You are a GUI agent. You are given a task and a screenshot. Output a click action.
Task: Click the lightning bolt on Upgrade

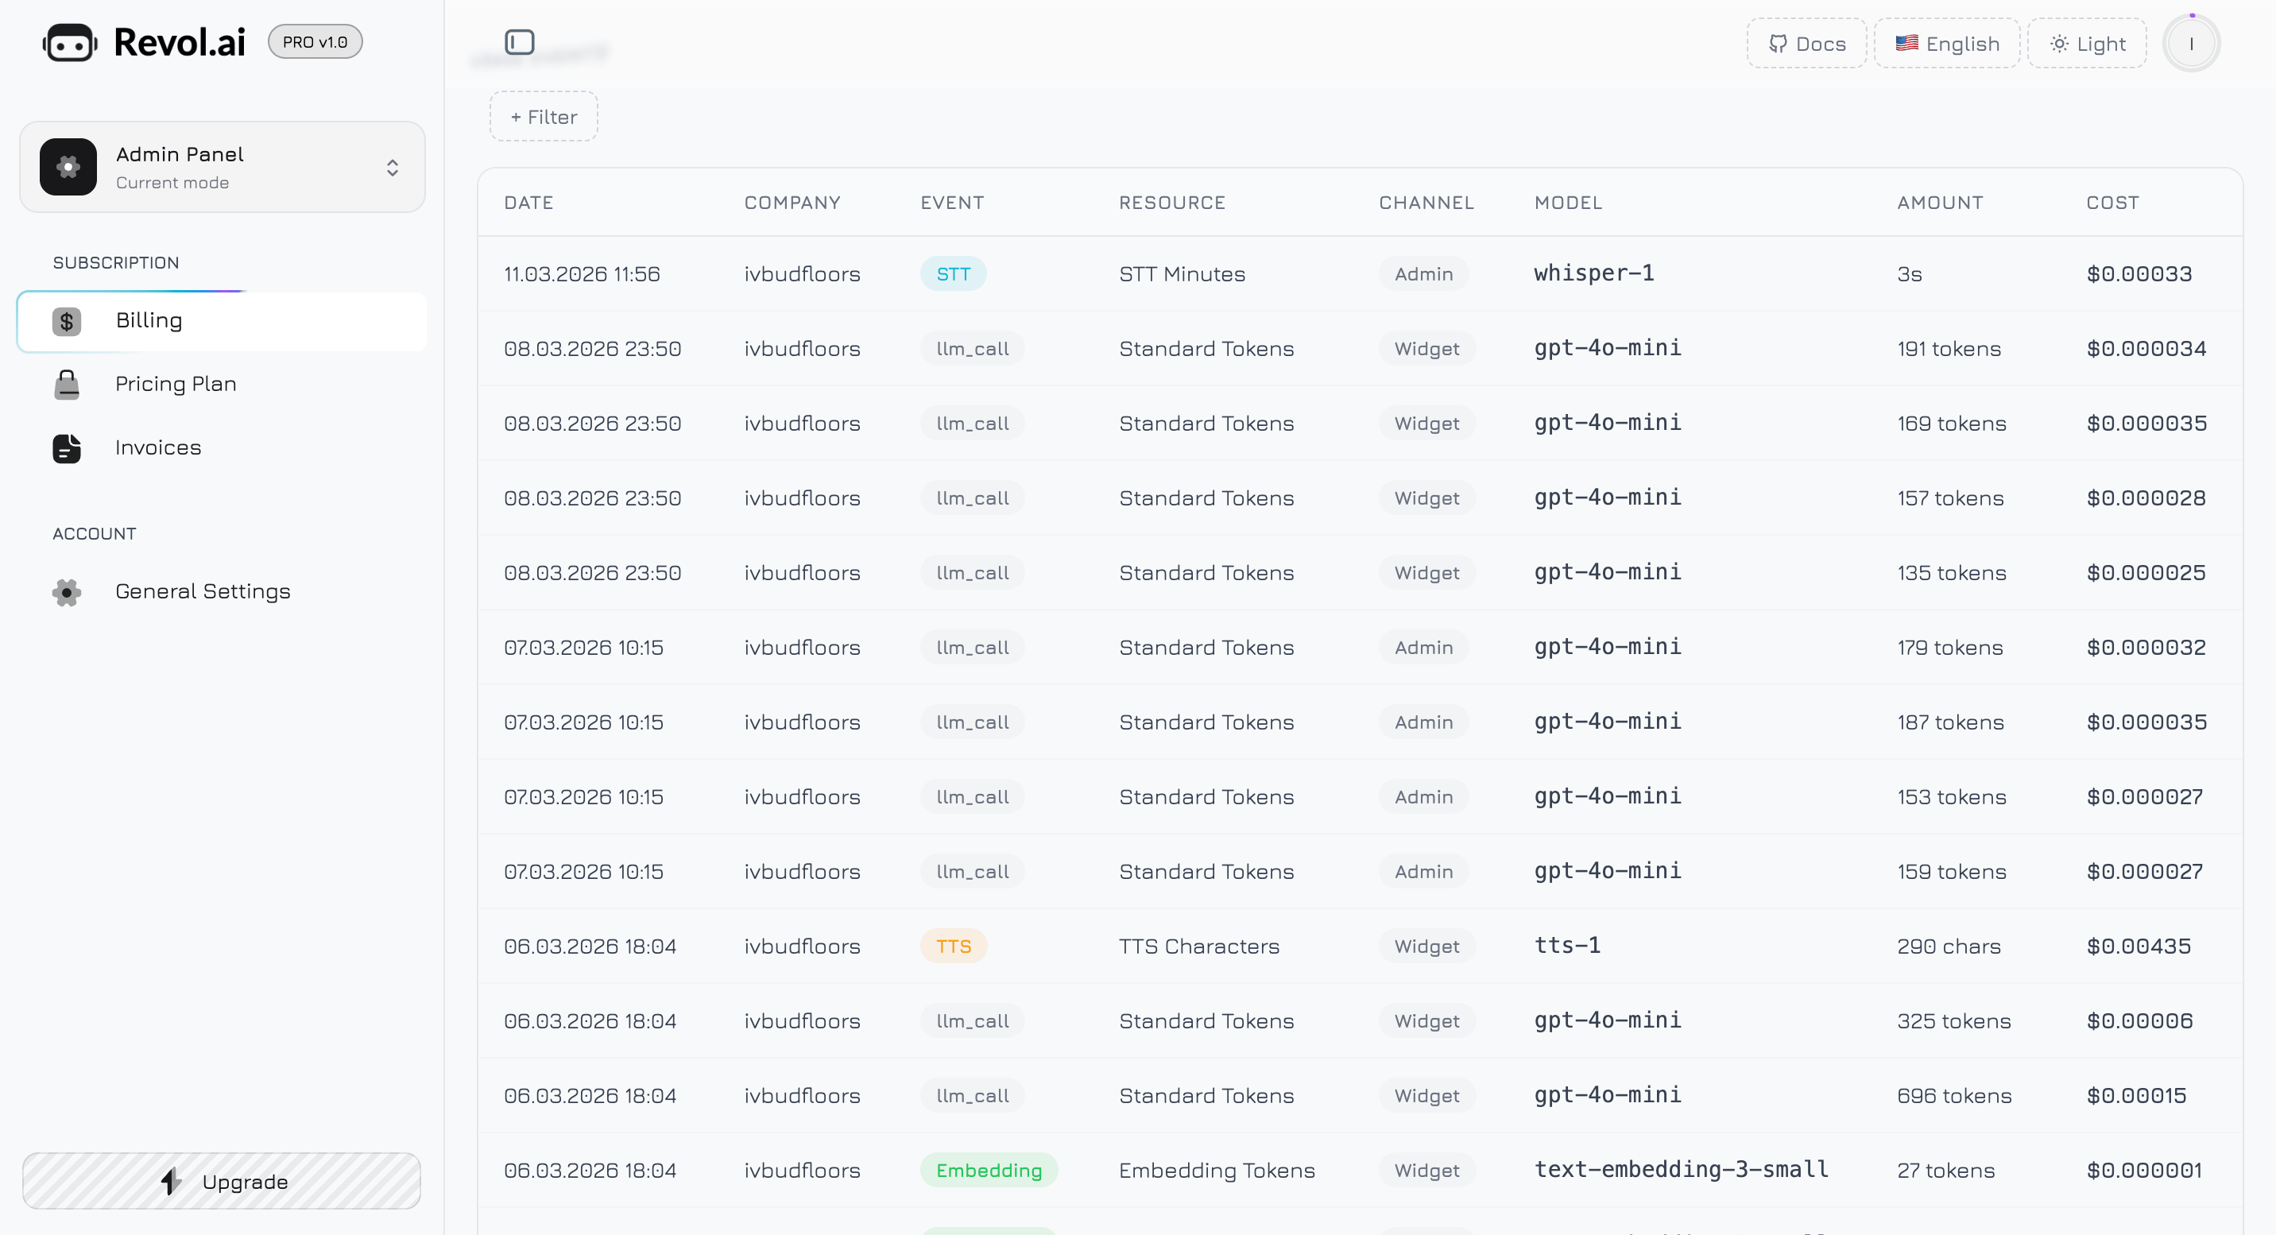point(172,1181)
